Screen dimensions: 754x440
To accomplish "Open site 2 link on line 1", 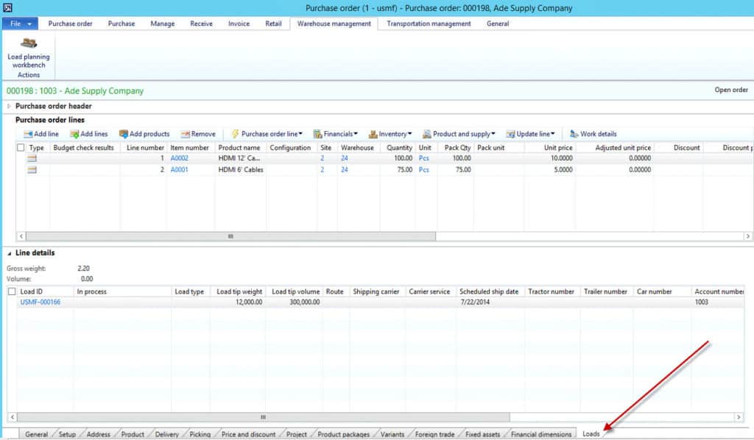I will click(323, 158).
